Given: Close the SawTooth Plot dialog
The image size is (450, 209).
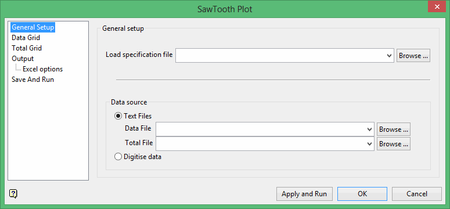Looking at the screenshot, I should (437, 6).
